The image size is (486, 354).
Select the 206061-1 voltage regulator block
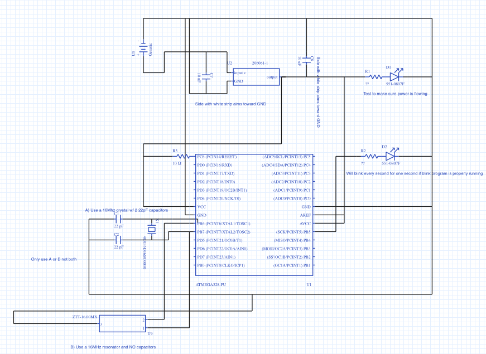(256, 77)
